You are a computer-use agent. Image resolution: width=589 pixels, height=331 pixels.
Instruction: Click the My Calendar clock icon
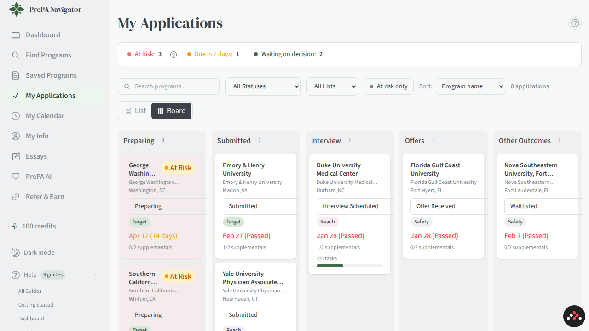[16, 116]
